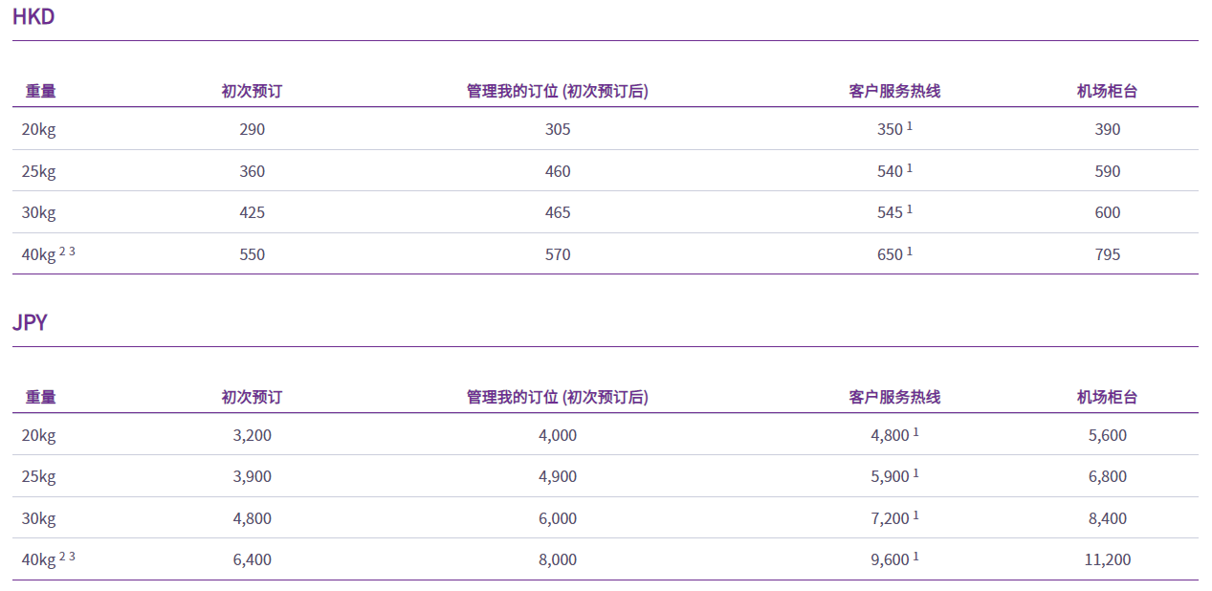
Task: Open footnote 1 next to 9,600
Action: coord(915,556)
